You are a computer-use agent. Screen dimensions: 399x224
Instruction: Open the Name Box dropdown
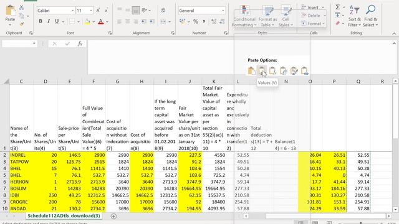pyautogui.click(x=34, y=44)
